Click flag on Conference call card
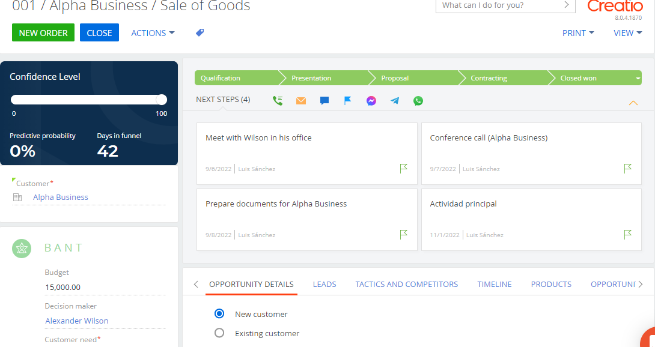655x347 pixels. (x=627, y=168)
